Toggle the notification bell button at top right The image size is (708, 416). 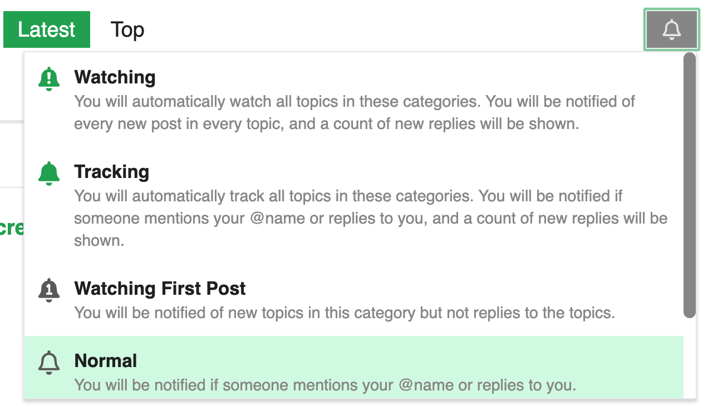[x=671, y=29]
